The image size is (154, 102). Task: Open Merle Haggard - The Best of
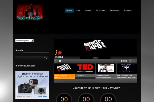64,76
